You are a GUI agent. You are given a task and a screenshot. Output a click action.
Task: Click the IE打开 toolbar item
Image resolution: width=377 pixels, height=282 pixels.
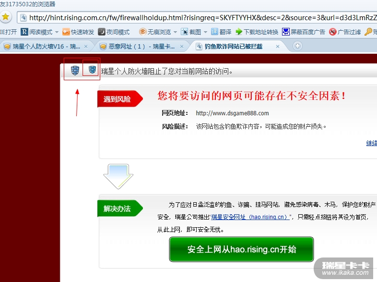pos(9,32)
